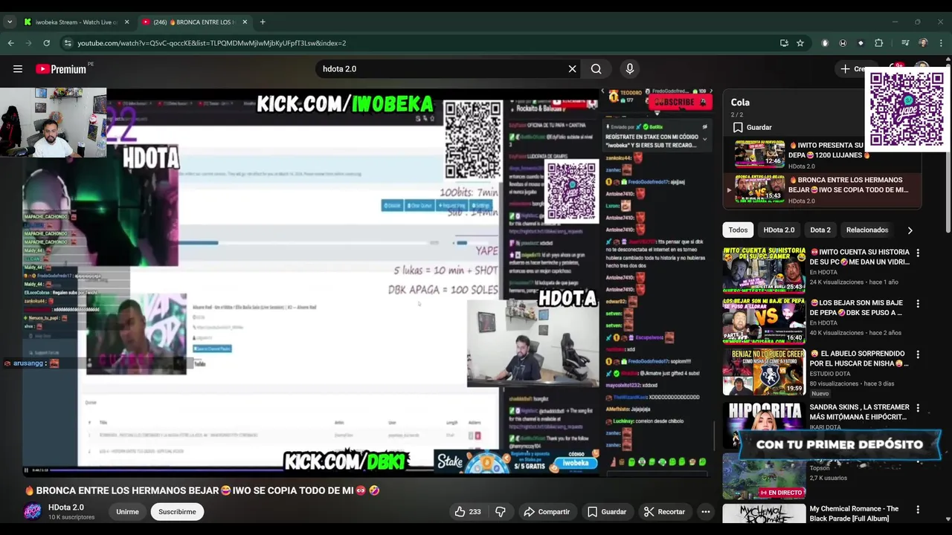Select the BRONCA ENTRE LOS YouTube tab
Screen dimensions: 952x535
(x=193, y=22)
